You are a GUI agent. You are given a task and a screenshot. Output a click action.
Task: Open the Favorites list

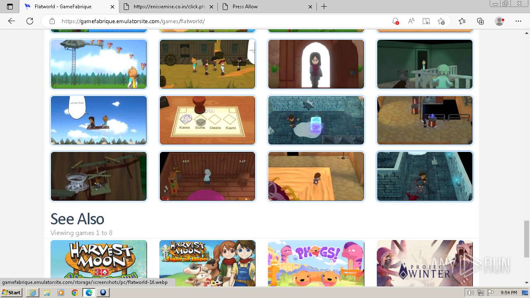pos(462,21)
